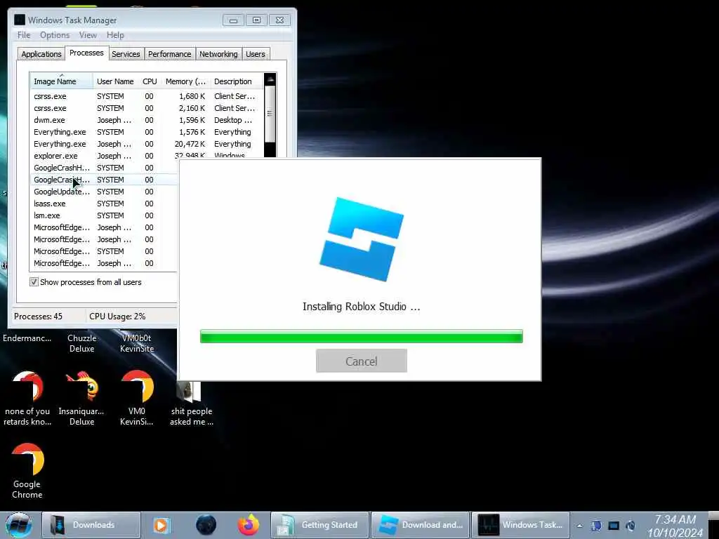Image resolution: width=719 pixels, height=539 pixels.
Task: Select the lsm.exe process row
Action: pos(104,215)
